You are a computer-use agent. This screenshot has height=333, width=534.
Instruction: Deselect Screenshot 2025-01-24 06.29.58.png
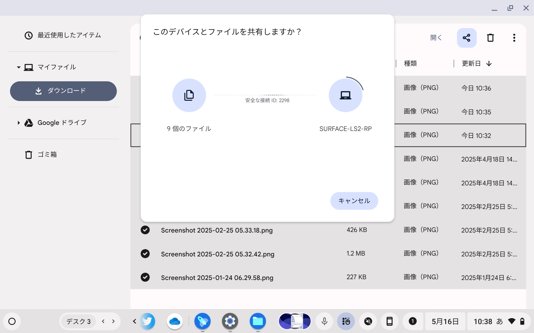(145, 277)
